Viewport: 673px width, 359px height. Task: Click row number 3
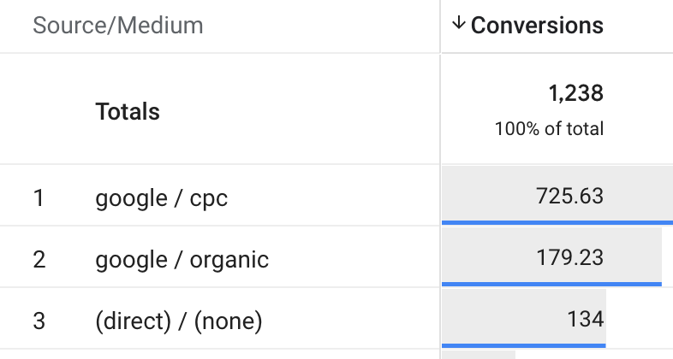click(x=39, y=321)
